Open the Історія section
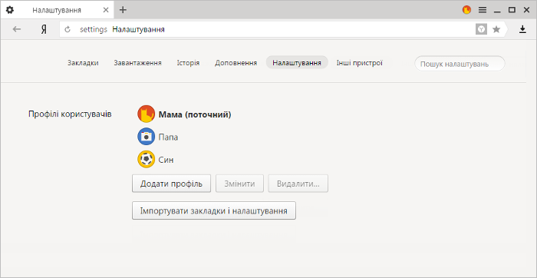 point(188,63)
